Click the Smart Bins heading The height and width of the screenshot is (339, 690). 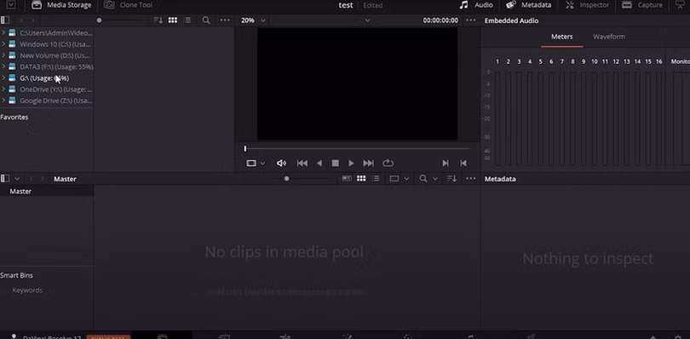click(16, 275)
